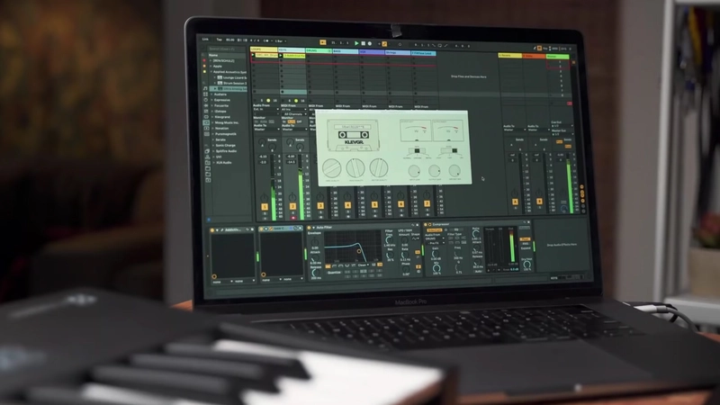The image size is (720, 405).
Task: Click the Tape Quality knob in Klevgr plugin
Action: (331, 169)
